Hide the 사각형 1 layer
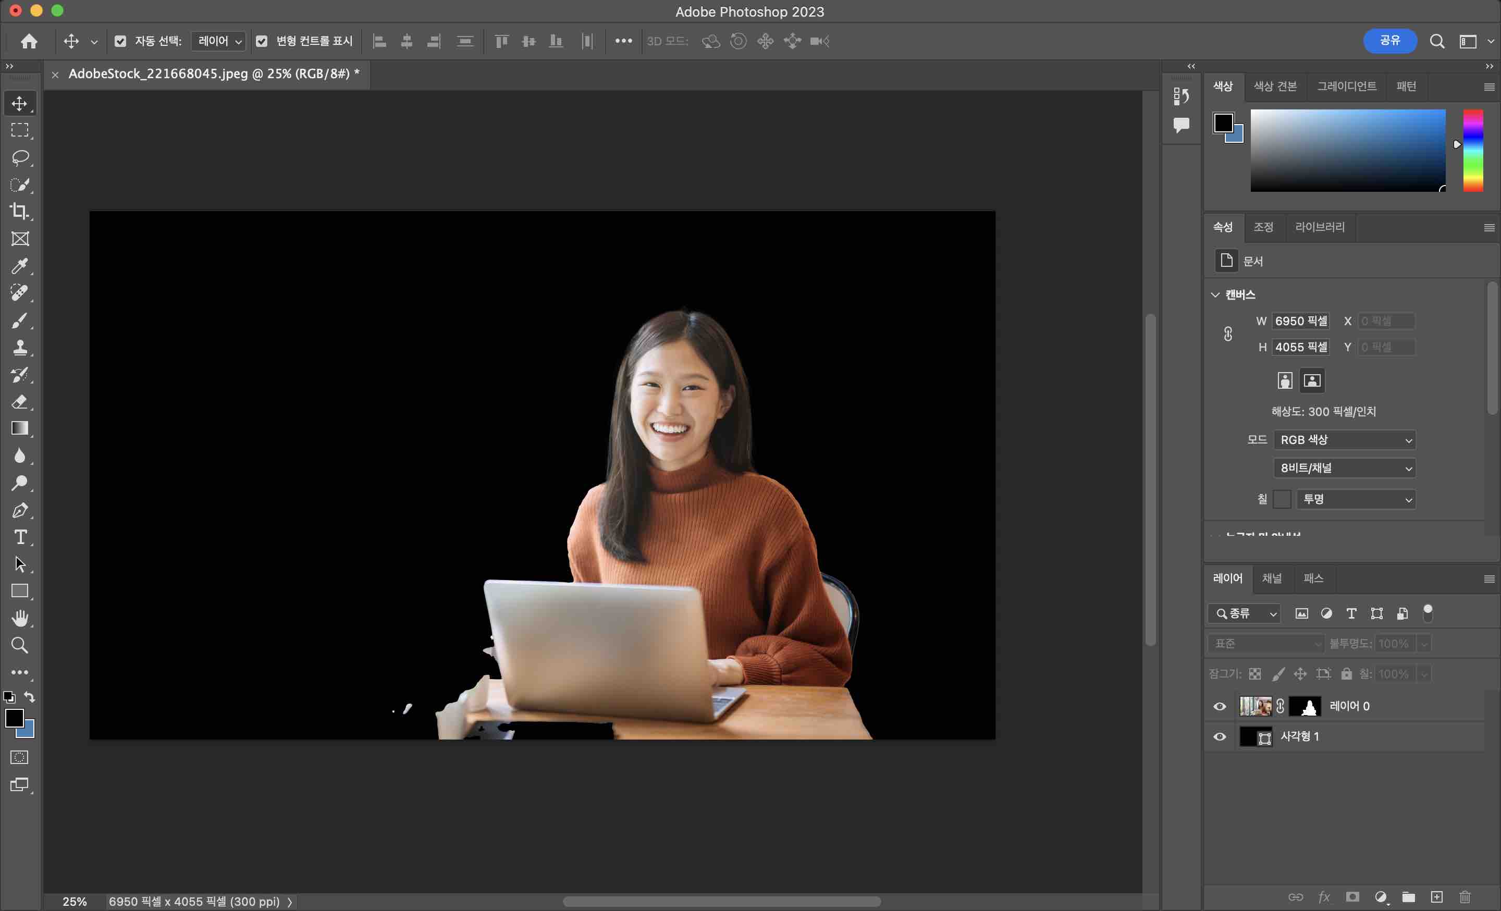The height and width of the screenshot is (911, 1501). (1220, 737)
